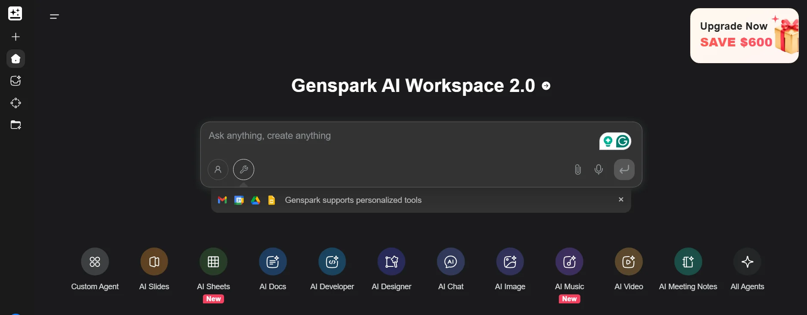Click New badge under AI Music
The image size is (807, 315).
[x=570, y=299]
